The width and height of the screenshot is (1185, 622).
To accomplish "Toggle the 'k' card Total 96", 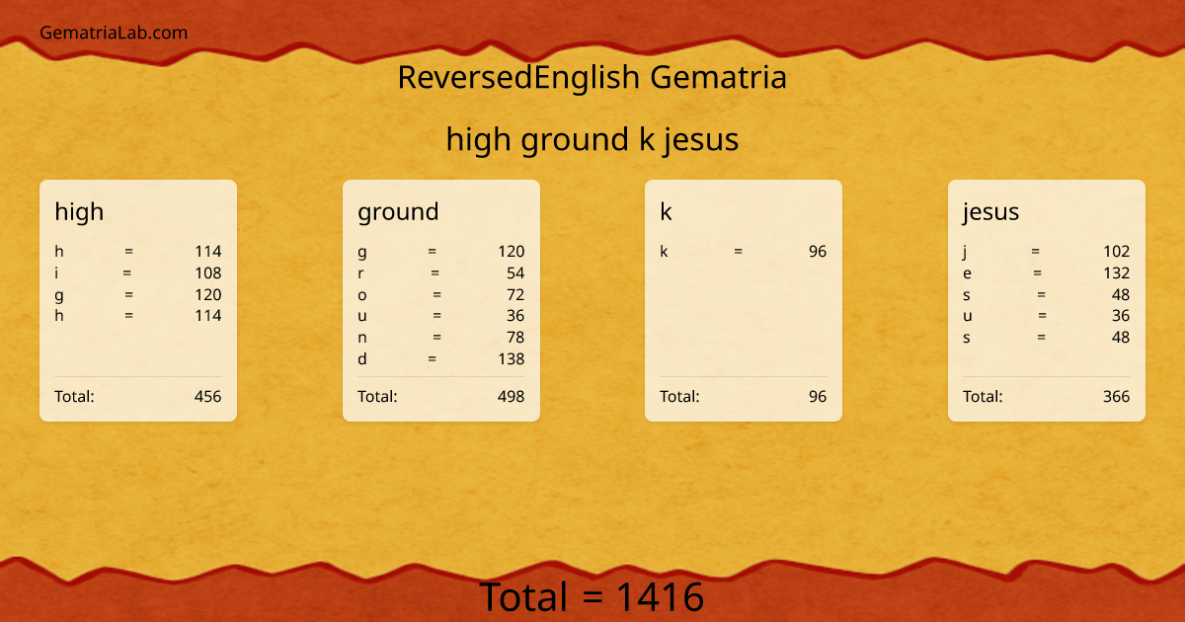I will 743,396.
